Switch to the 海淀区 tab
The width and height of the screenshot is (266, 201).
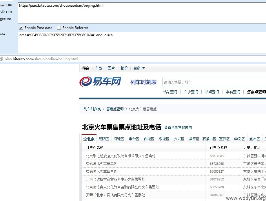[x=119, y=139]
